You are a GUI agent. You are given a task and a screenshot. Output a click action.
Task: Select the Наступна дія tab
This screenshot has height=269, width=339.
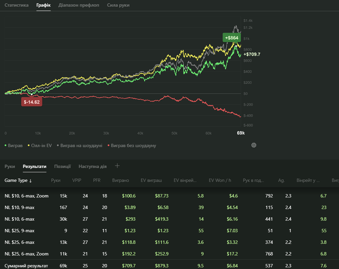click(x=93, y=166)
